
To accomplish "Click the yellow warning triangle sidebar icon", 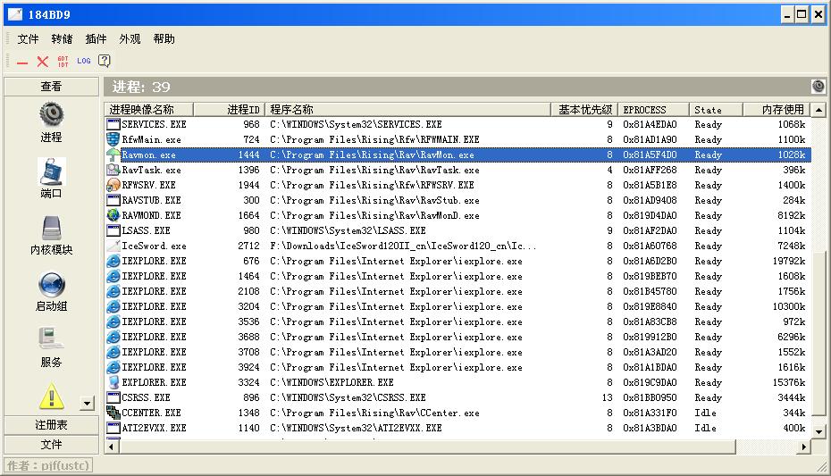I will pyautogui.click(x=52, y=396).
